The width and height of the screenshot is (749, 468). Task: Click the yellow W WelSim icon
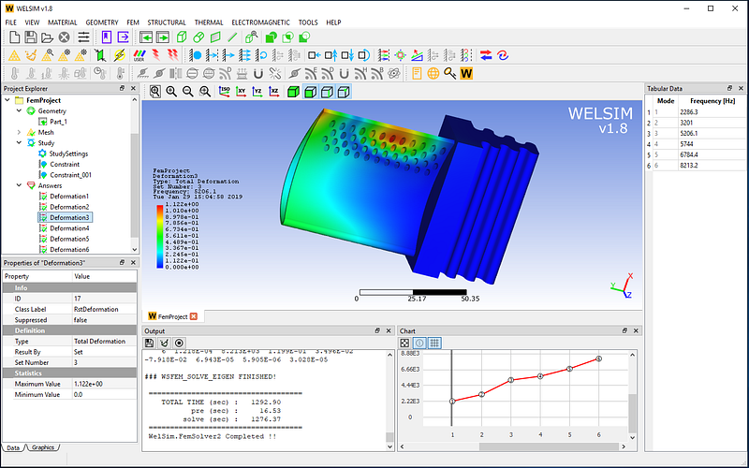[466, 74]
